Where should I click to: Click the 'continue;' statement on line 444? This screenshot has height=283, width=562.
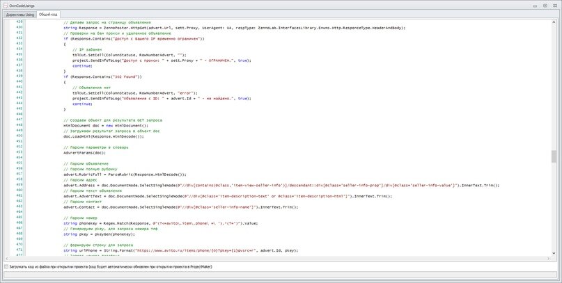point(82,104)
